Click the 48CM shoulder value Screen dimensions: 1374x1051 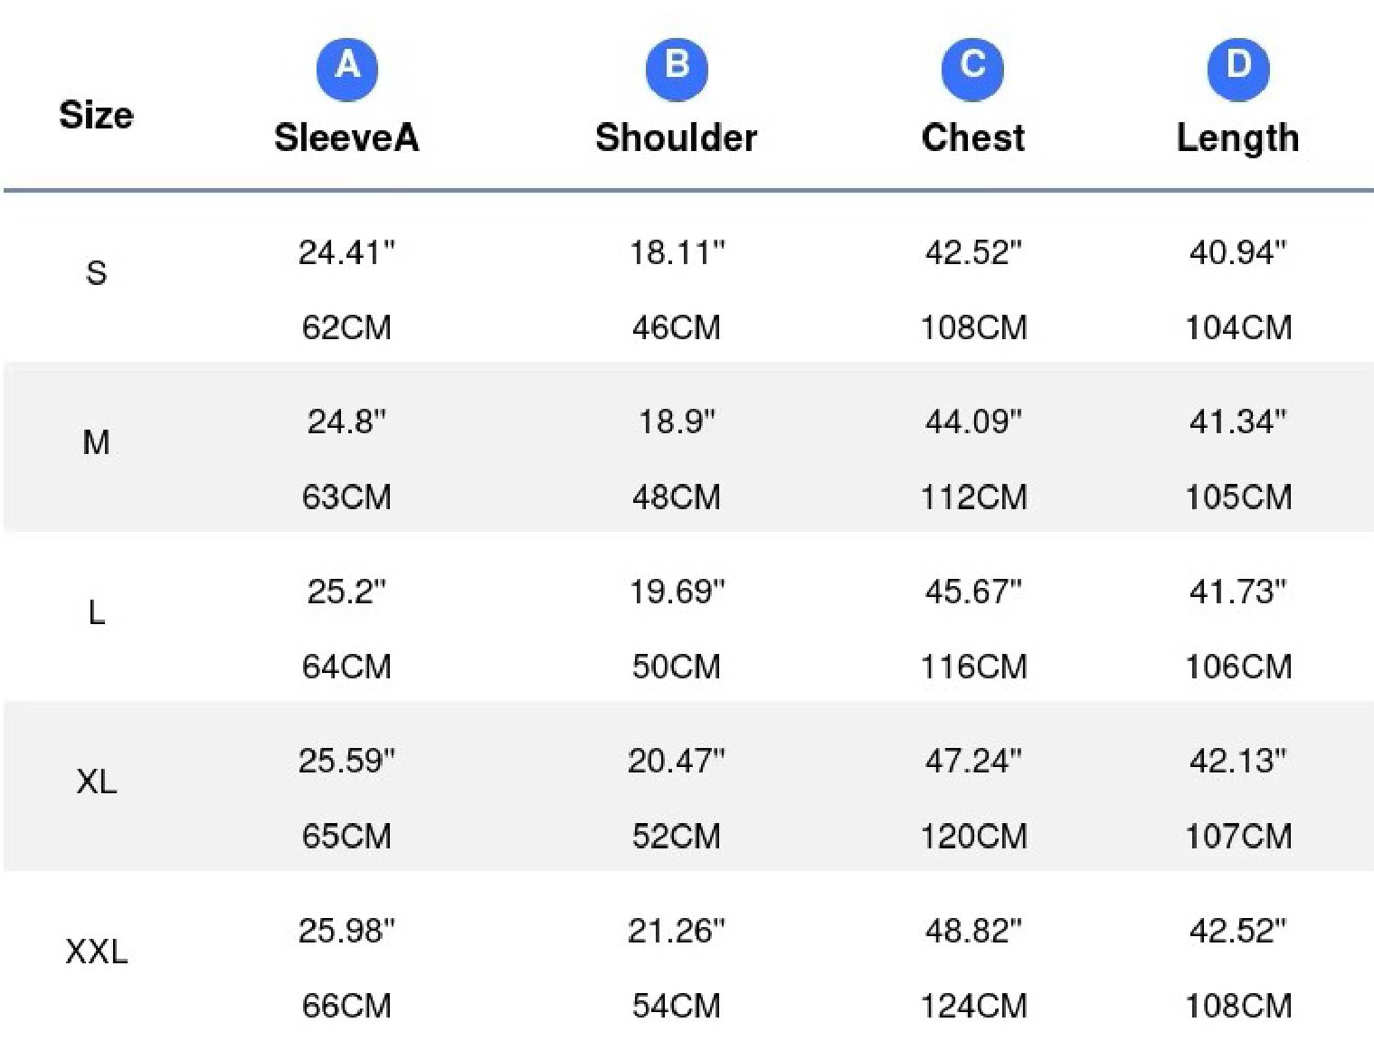coord(676,497)
